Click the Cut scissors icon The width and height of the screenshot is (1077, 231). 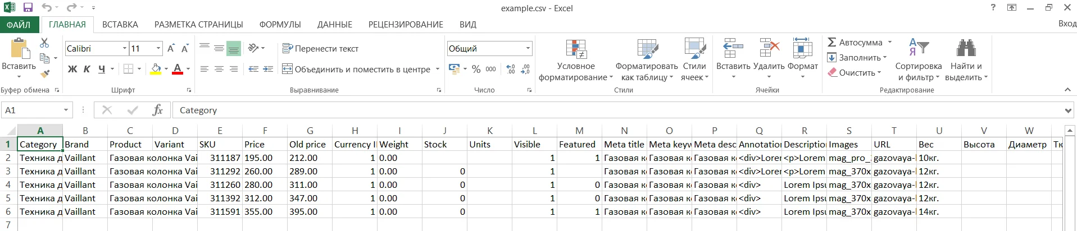[x=44, y=43]
